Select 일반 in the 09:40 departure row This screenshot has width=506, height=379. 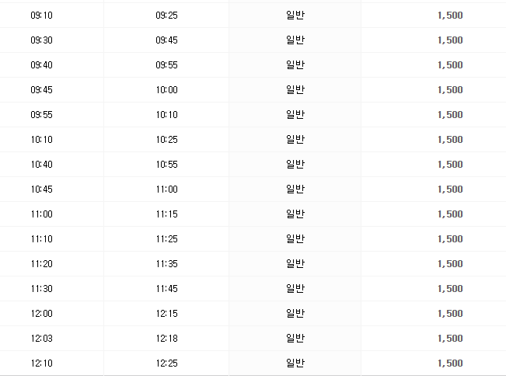coord(295,65)
